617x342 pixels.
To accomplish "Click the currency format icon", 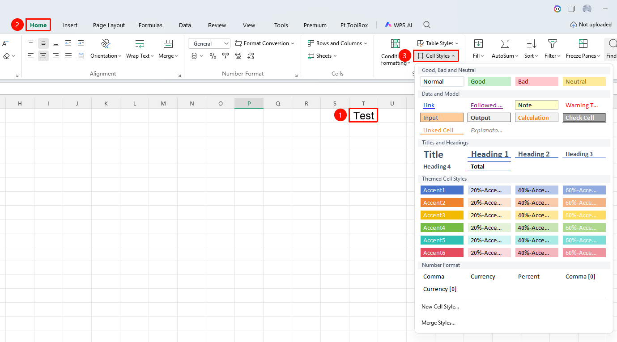I will pyautogui.click(x=194, y=56).
